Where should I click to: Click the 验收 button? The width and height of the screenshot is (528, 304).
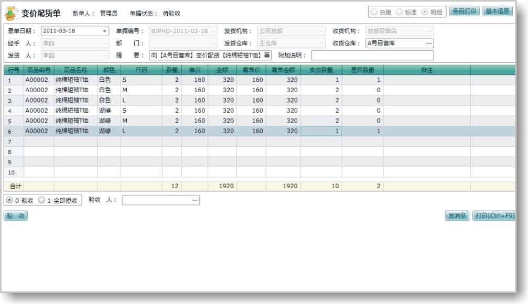[x=16, y=215]
